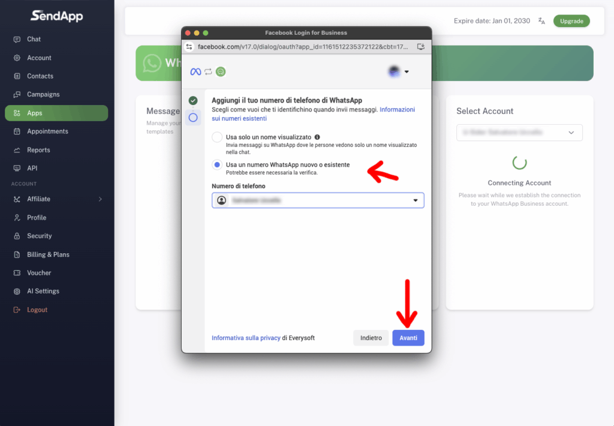Image resolution: width=614 pixels, height=426 pixels.
Task: Go to the Appointments menu item
Action: point(47,131)
